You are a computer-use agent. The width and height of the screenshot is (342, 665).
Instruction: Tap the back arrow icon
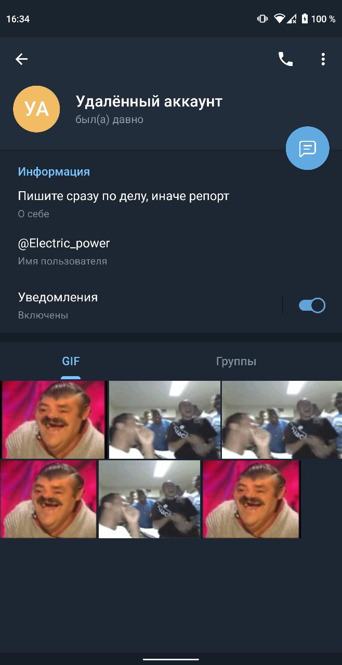tap(21, 59)
